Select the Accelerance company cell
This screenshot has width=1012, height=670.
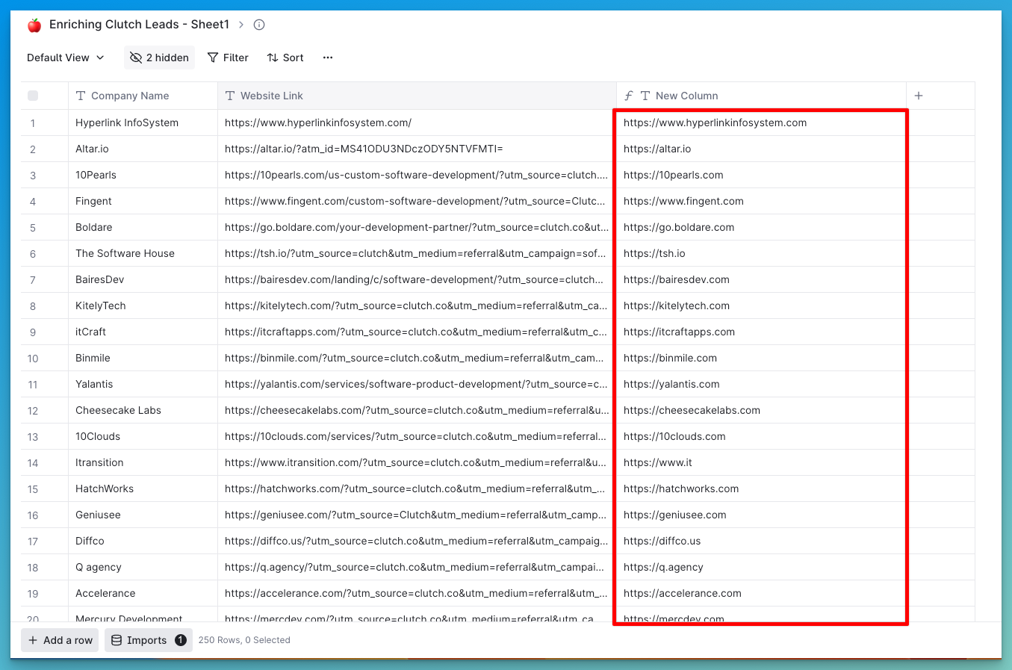tap(143, 593)
